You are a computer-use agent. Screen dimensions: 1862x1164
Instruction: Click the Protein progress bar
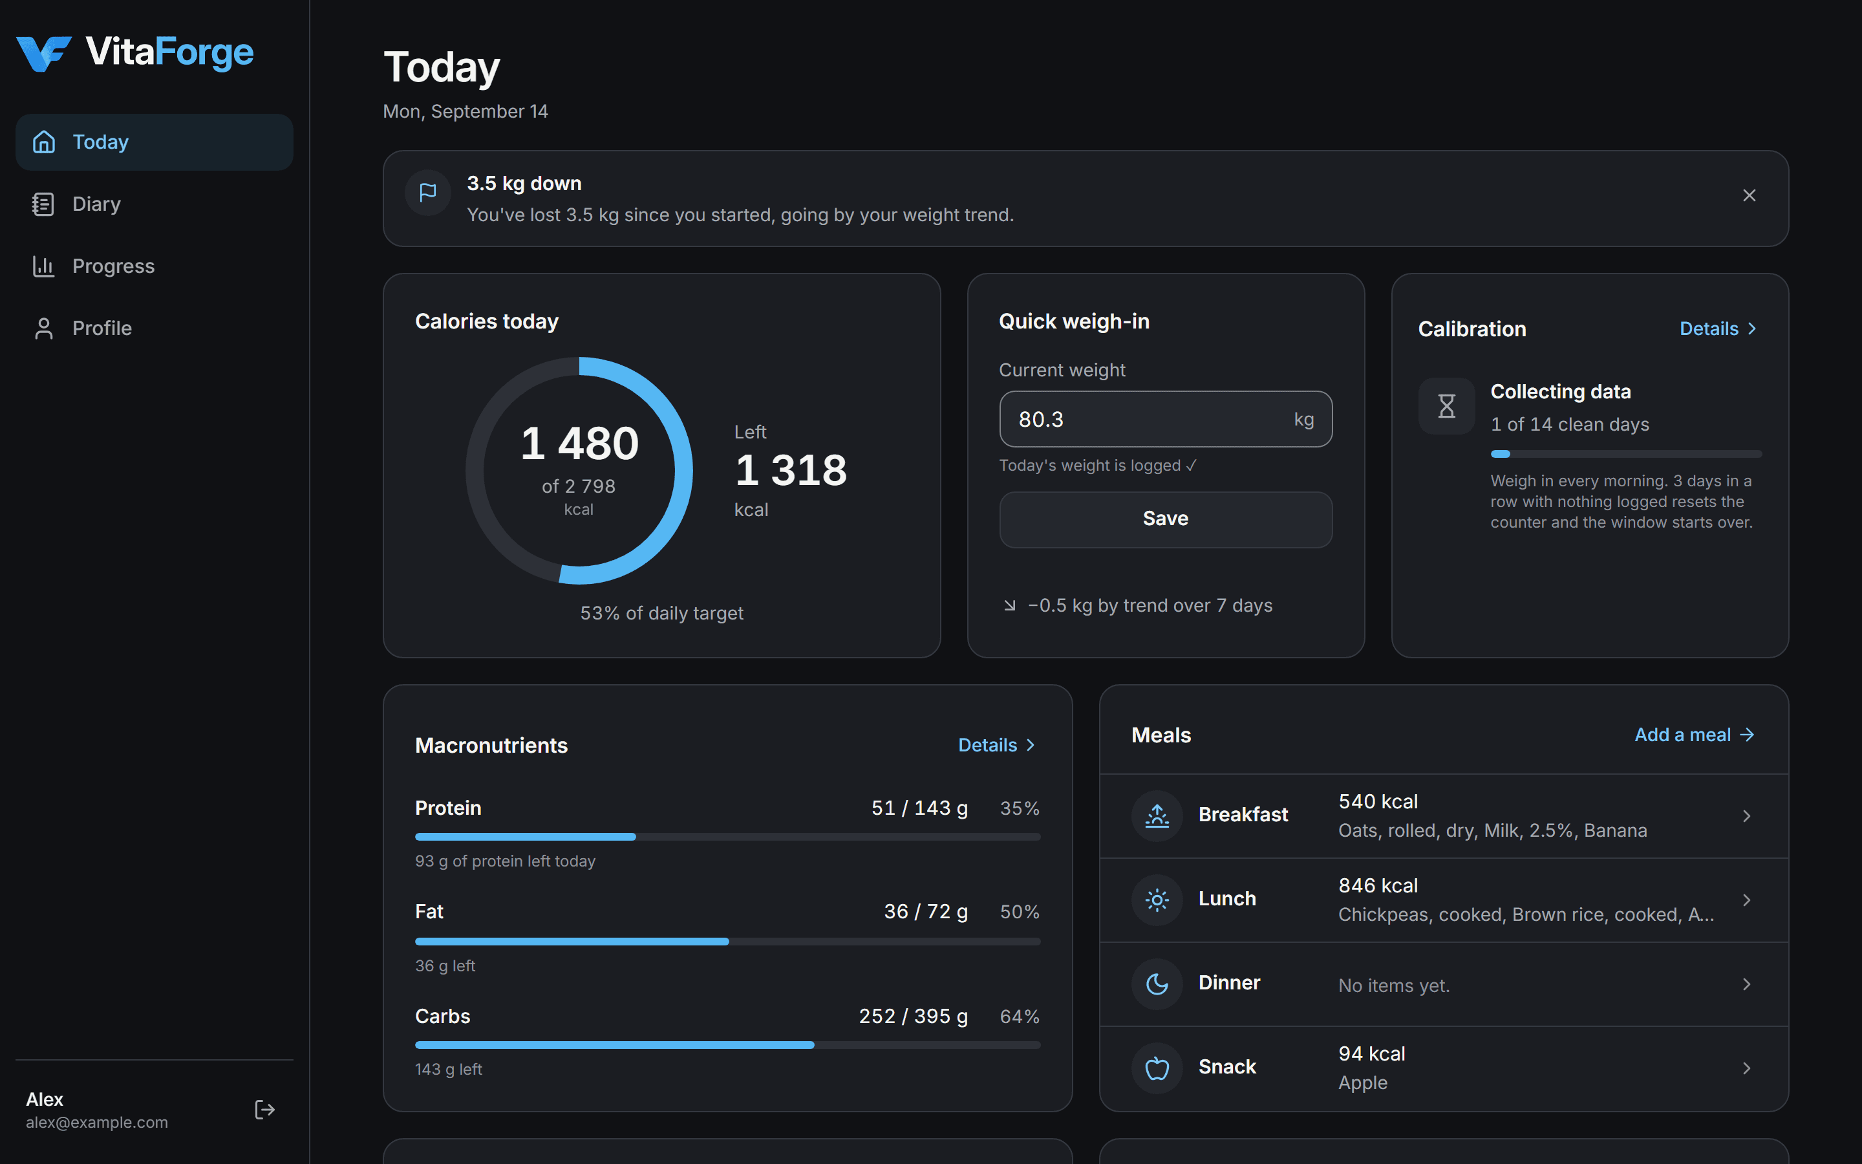(727, 837)
